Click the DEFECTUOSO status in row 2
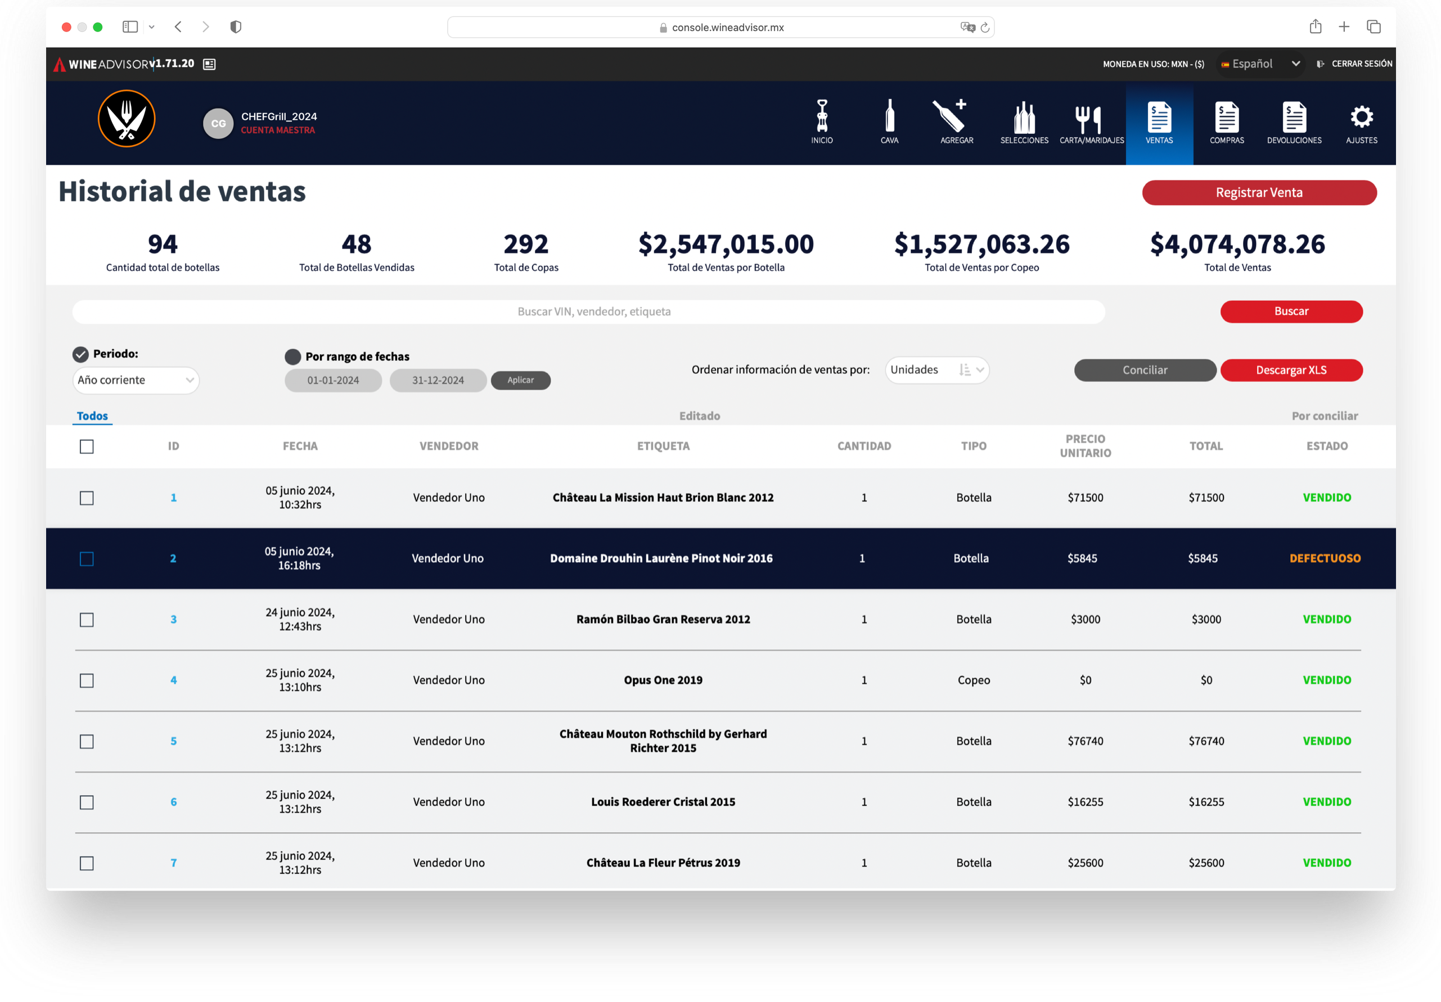The height and width of the screenshot is (1002, 1441). (1325, 558)
